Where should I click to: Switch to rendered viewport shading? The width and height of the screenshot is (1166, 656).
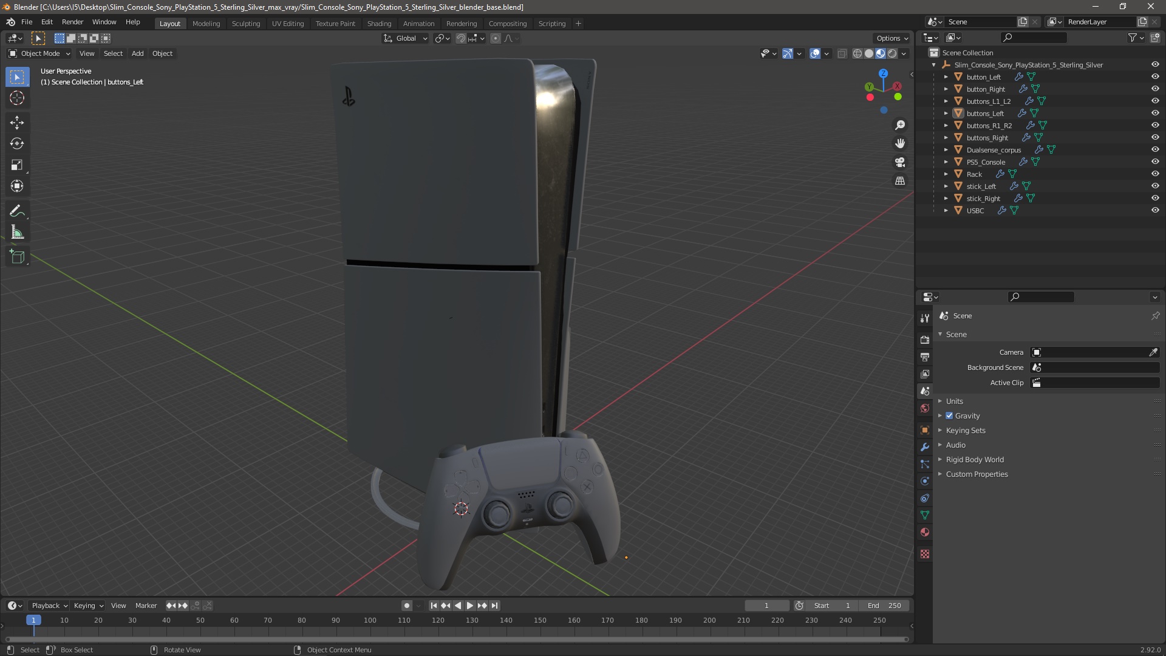click(892, 53)
